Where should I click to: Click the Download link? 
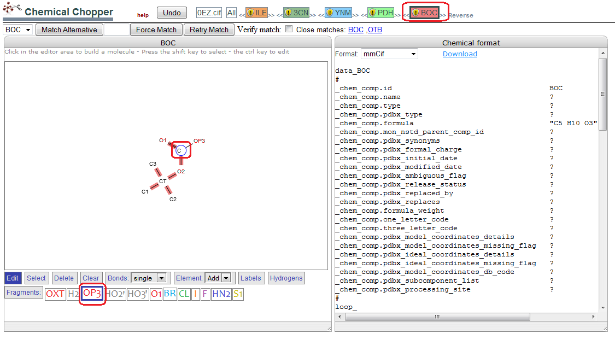click(x=460, y=54)
